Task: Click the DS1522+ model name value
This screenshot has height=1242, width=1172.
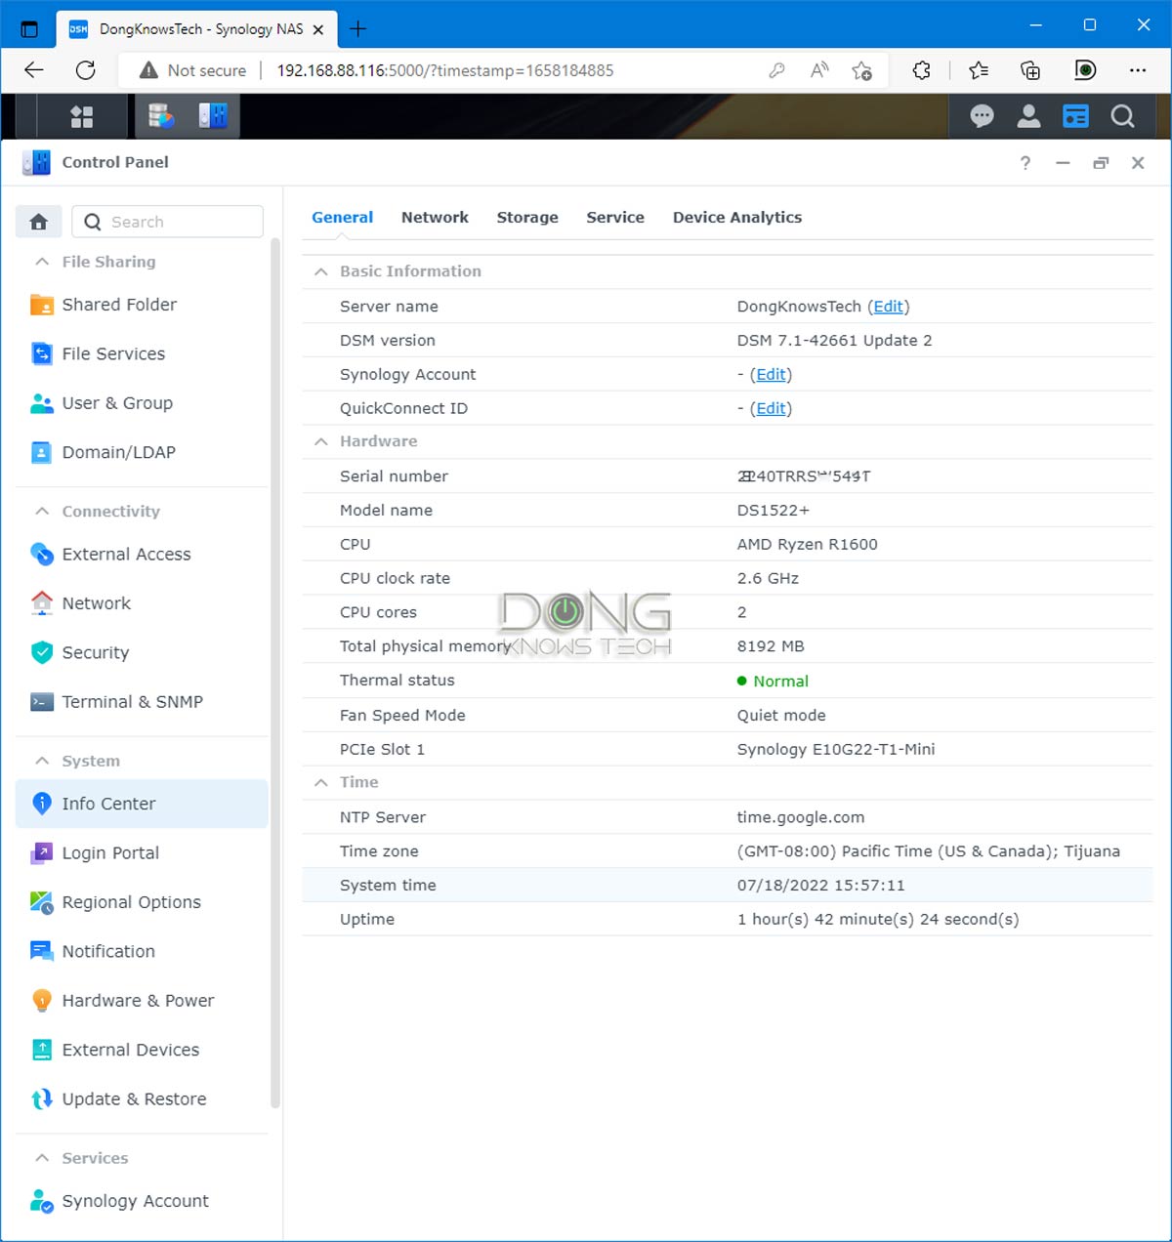Action: (x=774, y=511)
